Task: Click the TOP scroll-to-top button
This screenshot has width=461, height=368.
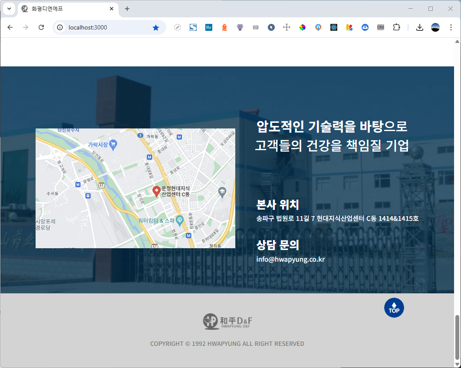Action: coord(394,308)
